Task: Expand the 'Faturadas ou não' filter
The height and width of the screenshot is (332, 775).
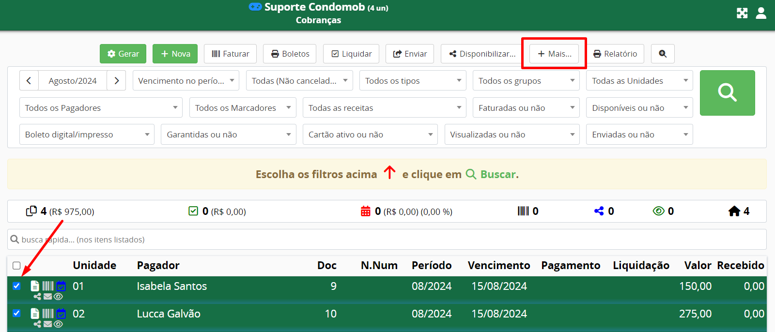Action: coord(526,108)
